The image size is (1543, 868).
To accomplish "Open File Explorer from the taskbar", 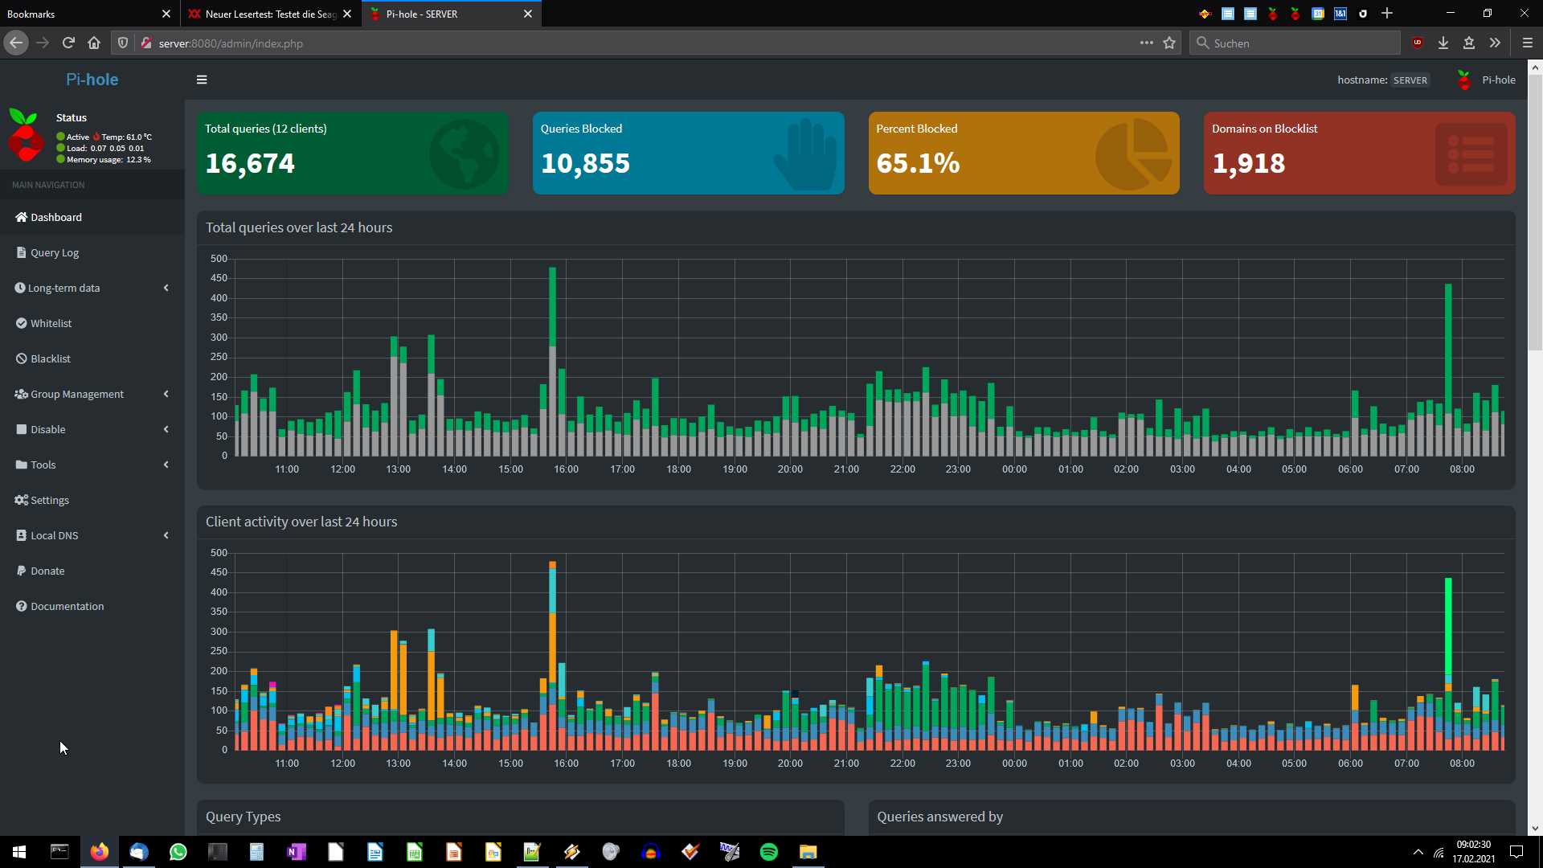I will point(808,852).
